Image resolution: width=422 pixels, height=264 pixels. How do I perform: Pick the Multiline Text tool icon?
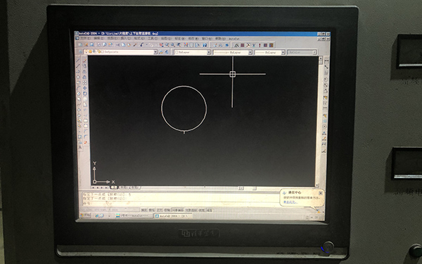click(x=80, y=147)
